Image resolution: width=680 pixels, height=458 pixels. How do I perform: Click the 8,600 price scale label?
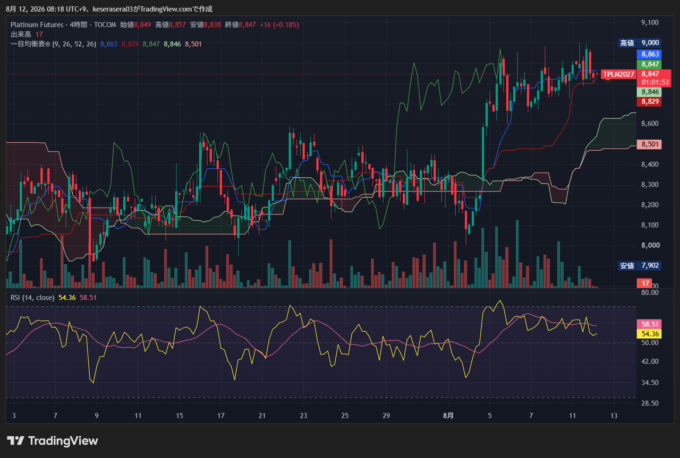click(x=650, y=124)
